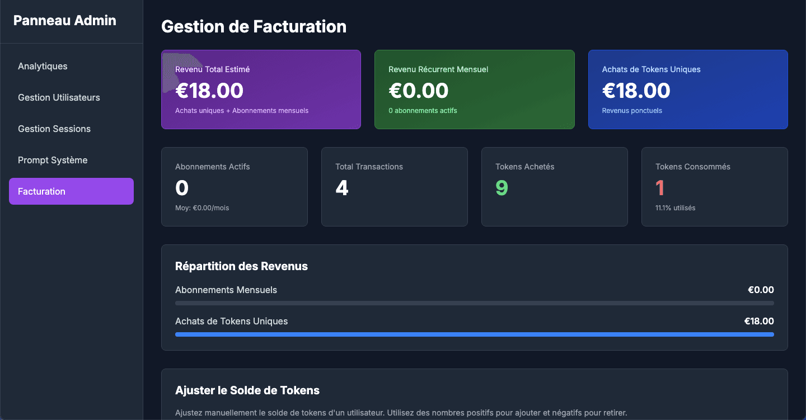Viewport: 806px width, 420px height.
Task: Click the Total Transactions stat card
Action: (x=394, y=187)
